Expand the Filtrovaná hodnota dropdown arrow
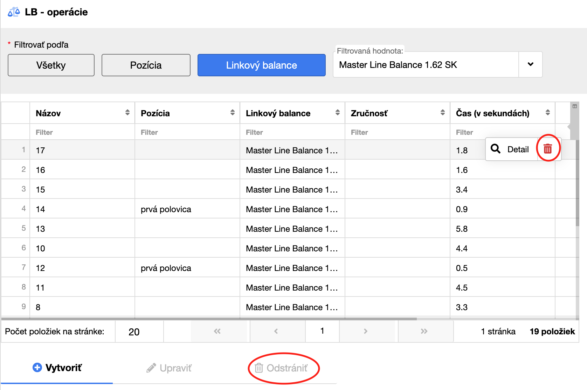 530,64
